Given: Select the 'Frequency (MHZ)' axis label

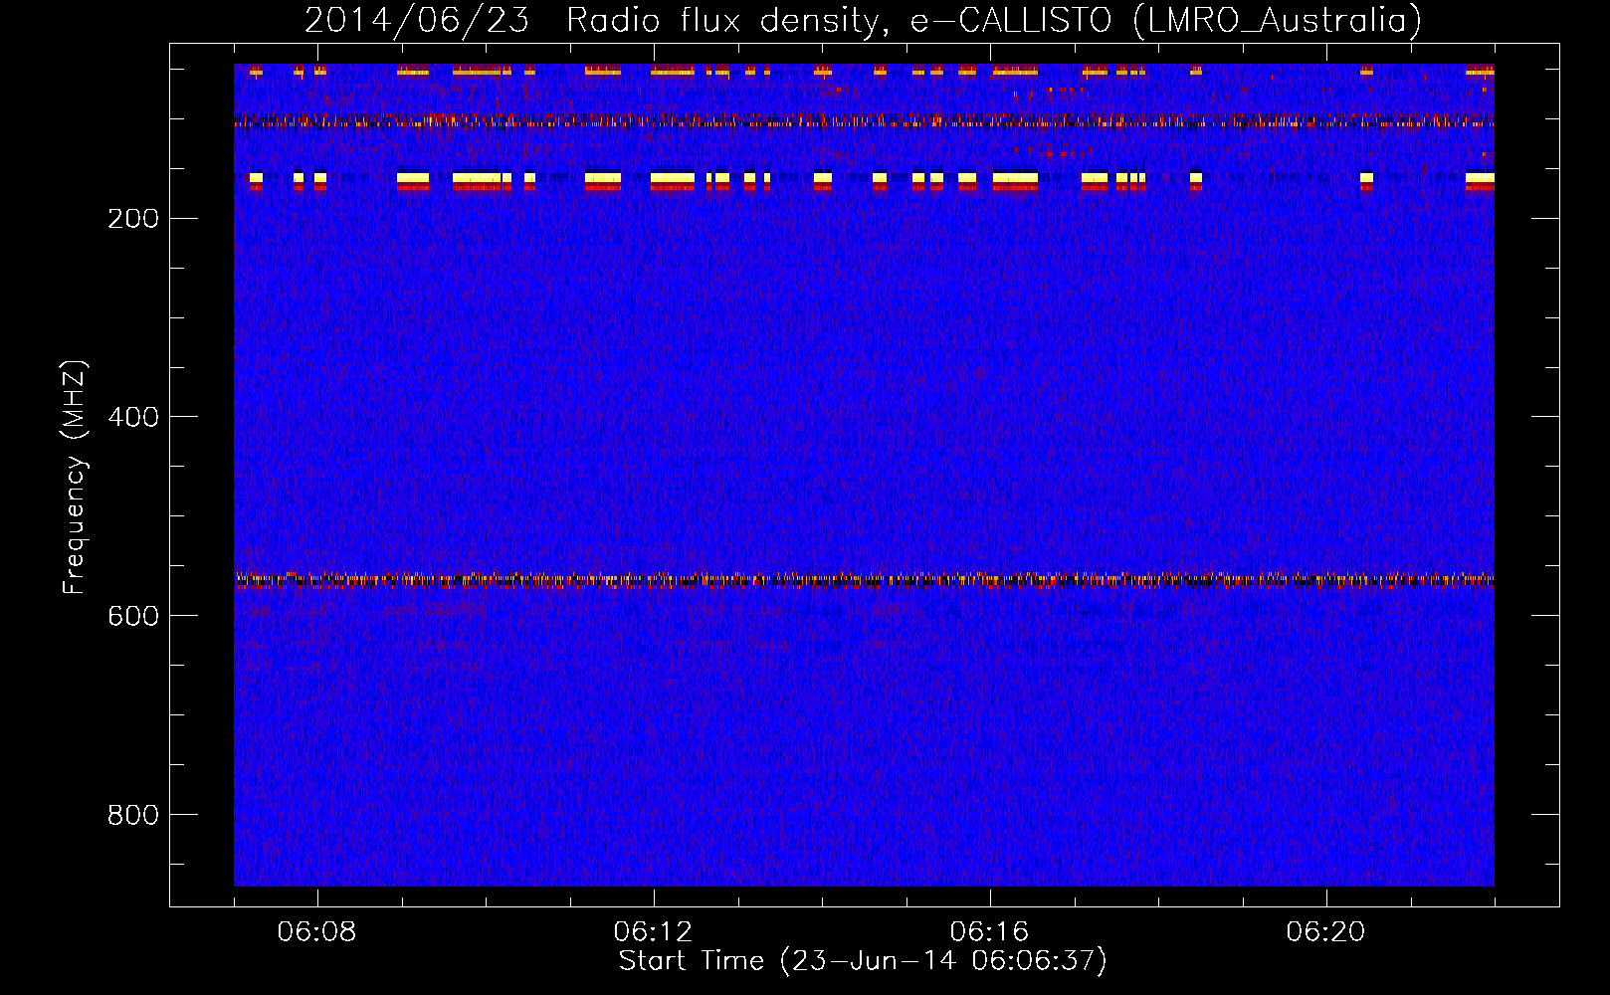Looking at the screenshot, I should [75, 478].
